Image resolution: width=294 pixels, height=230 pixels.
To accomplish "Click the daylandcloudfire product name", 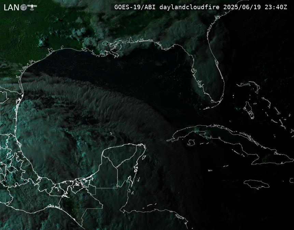I will [190, 7].
